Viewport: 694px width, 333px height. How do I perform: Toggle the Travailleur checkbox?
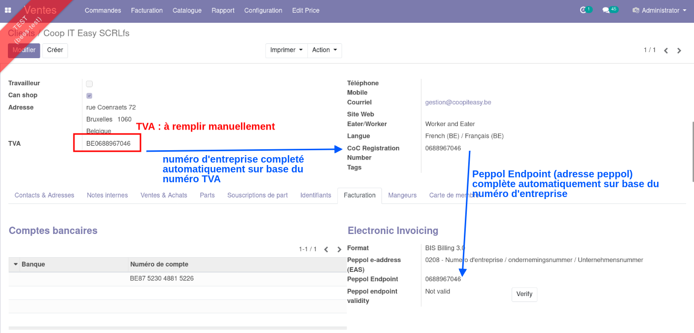point(89,84)
